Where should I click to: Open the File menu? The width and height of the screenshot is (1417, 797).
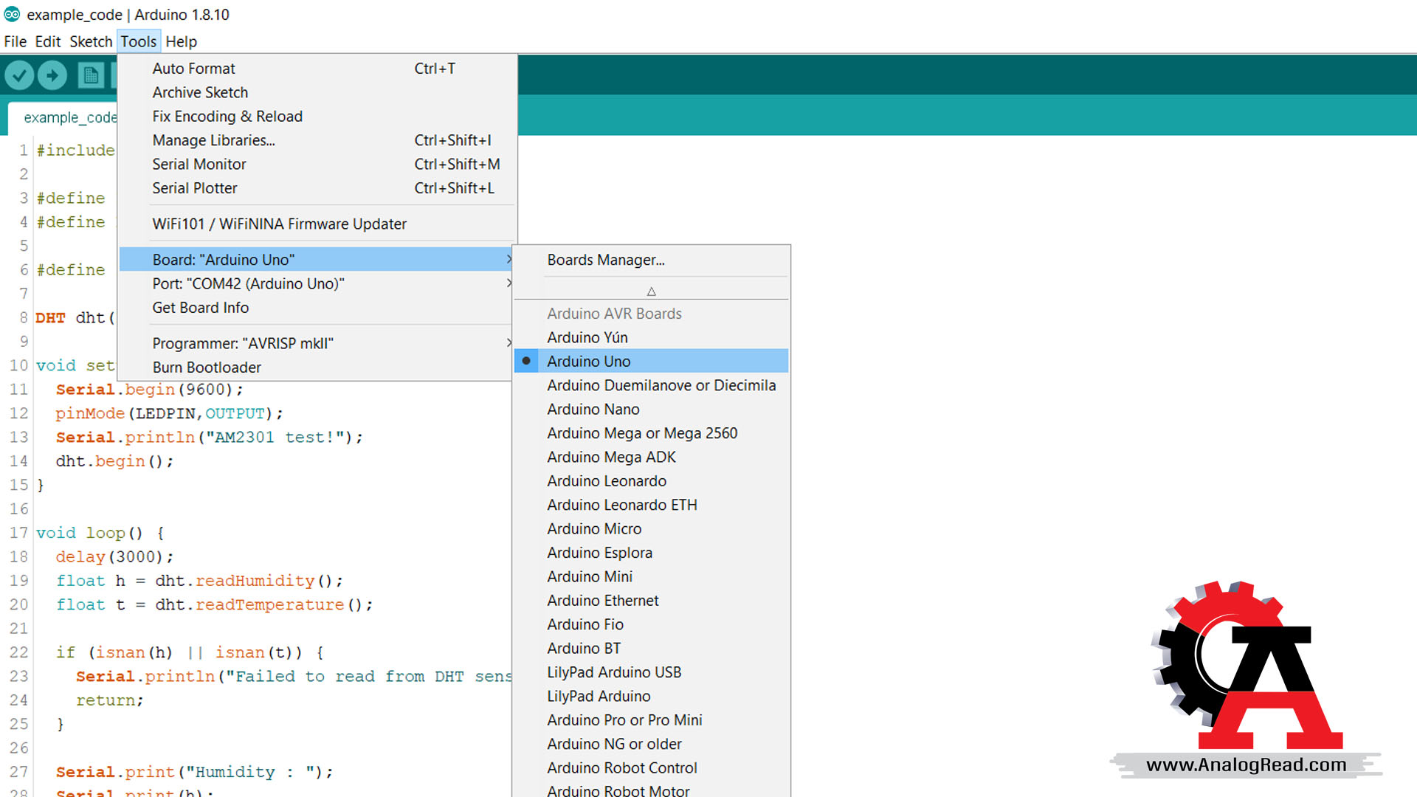pyautogui.click(x=15, y=41)
